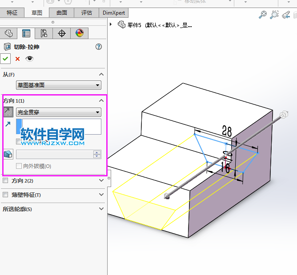297x275 pixels.
Task: Enable the 方向 2 checkbox
Action: pyautogui.click(x=6, y=181)
